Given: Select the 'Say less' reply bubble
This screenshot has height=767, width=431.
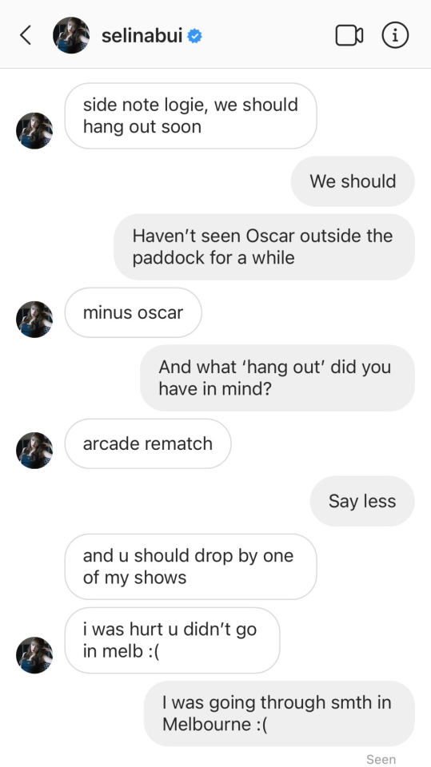Looking at the screenshot, I should [x=362, y=502].
